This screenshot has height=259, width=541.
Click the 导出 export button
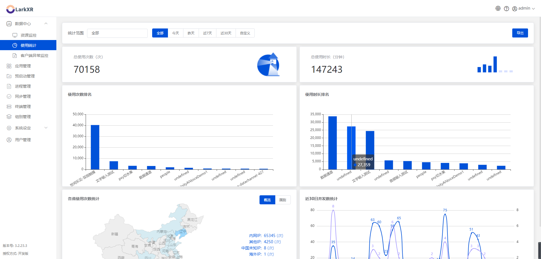(520, 33)
